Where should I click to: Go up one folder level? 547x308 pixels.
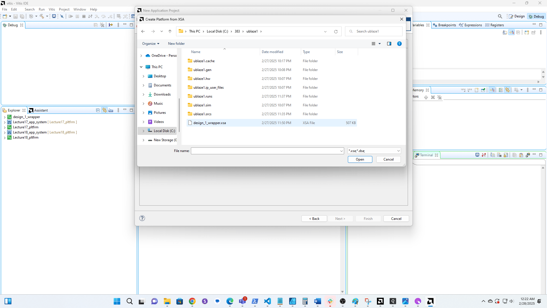point(170,31)
